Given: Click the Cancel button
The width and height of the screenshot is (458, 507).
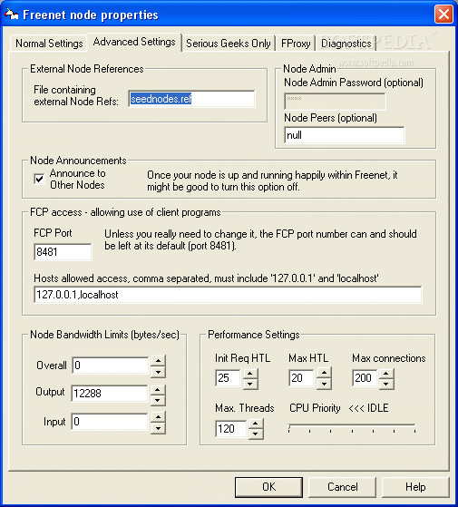Looking at the screenshot, I should click(x=342, y=487).
